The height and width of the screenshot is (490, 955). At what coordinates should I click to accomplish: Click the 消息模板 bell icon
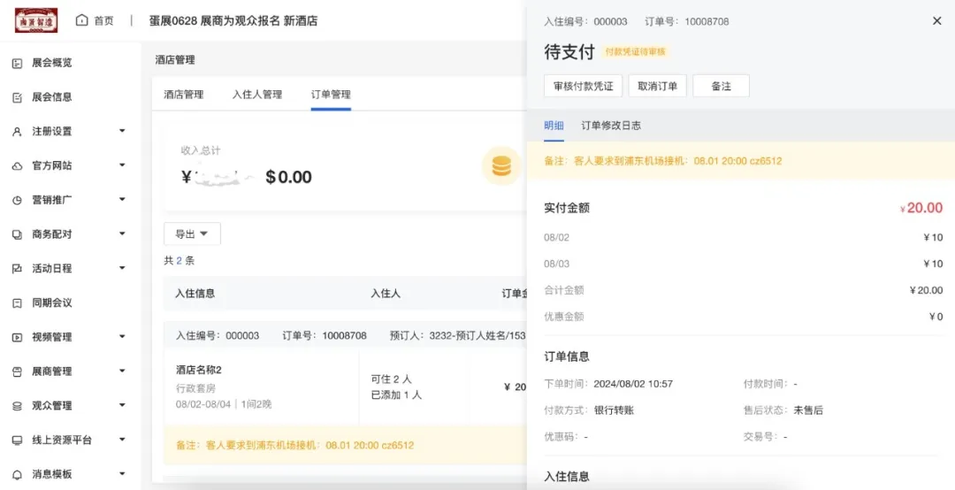[x=17, y=474]
